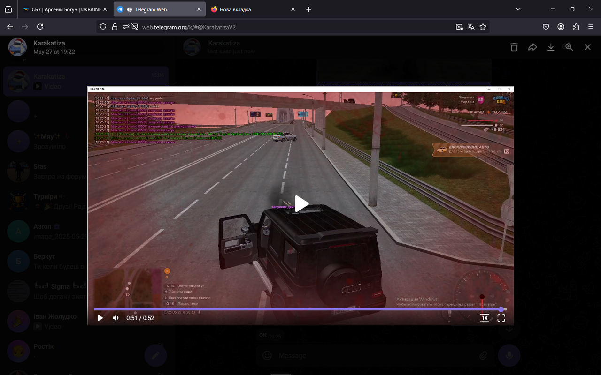The image size is (601, 375).
Task: Record a voice message microphone
Action: click(x=509, y=356)
